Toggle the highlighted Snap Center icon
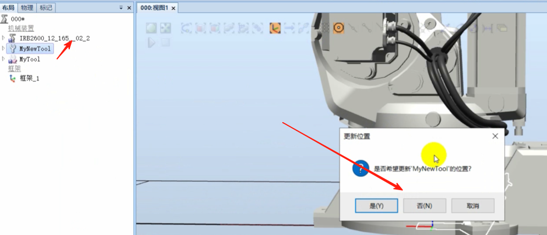 (x=338, y=27)
